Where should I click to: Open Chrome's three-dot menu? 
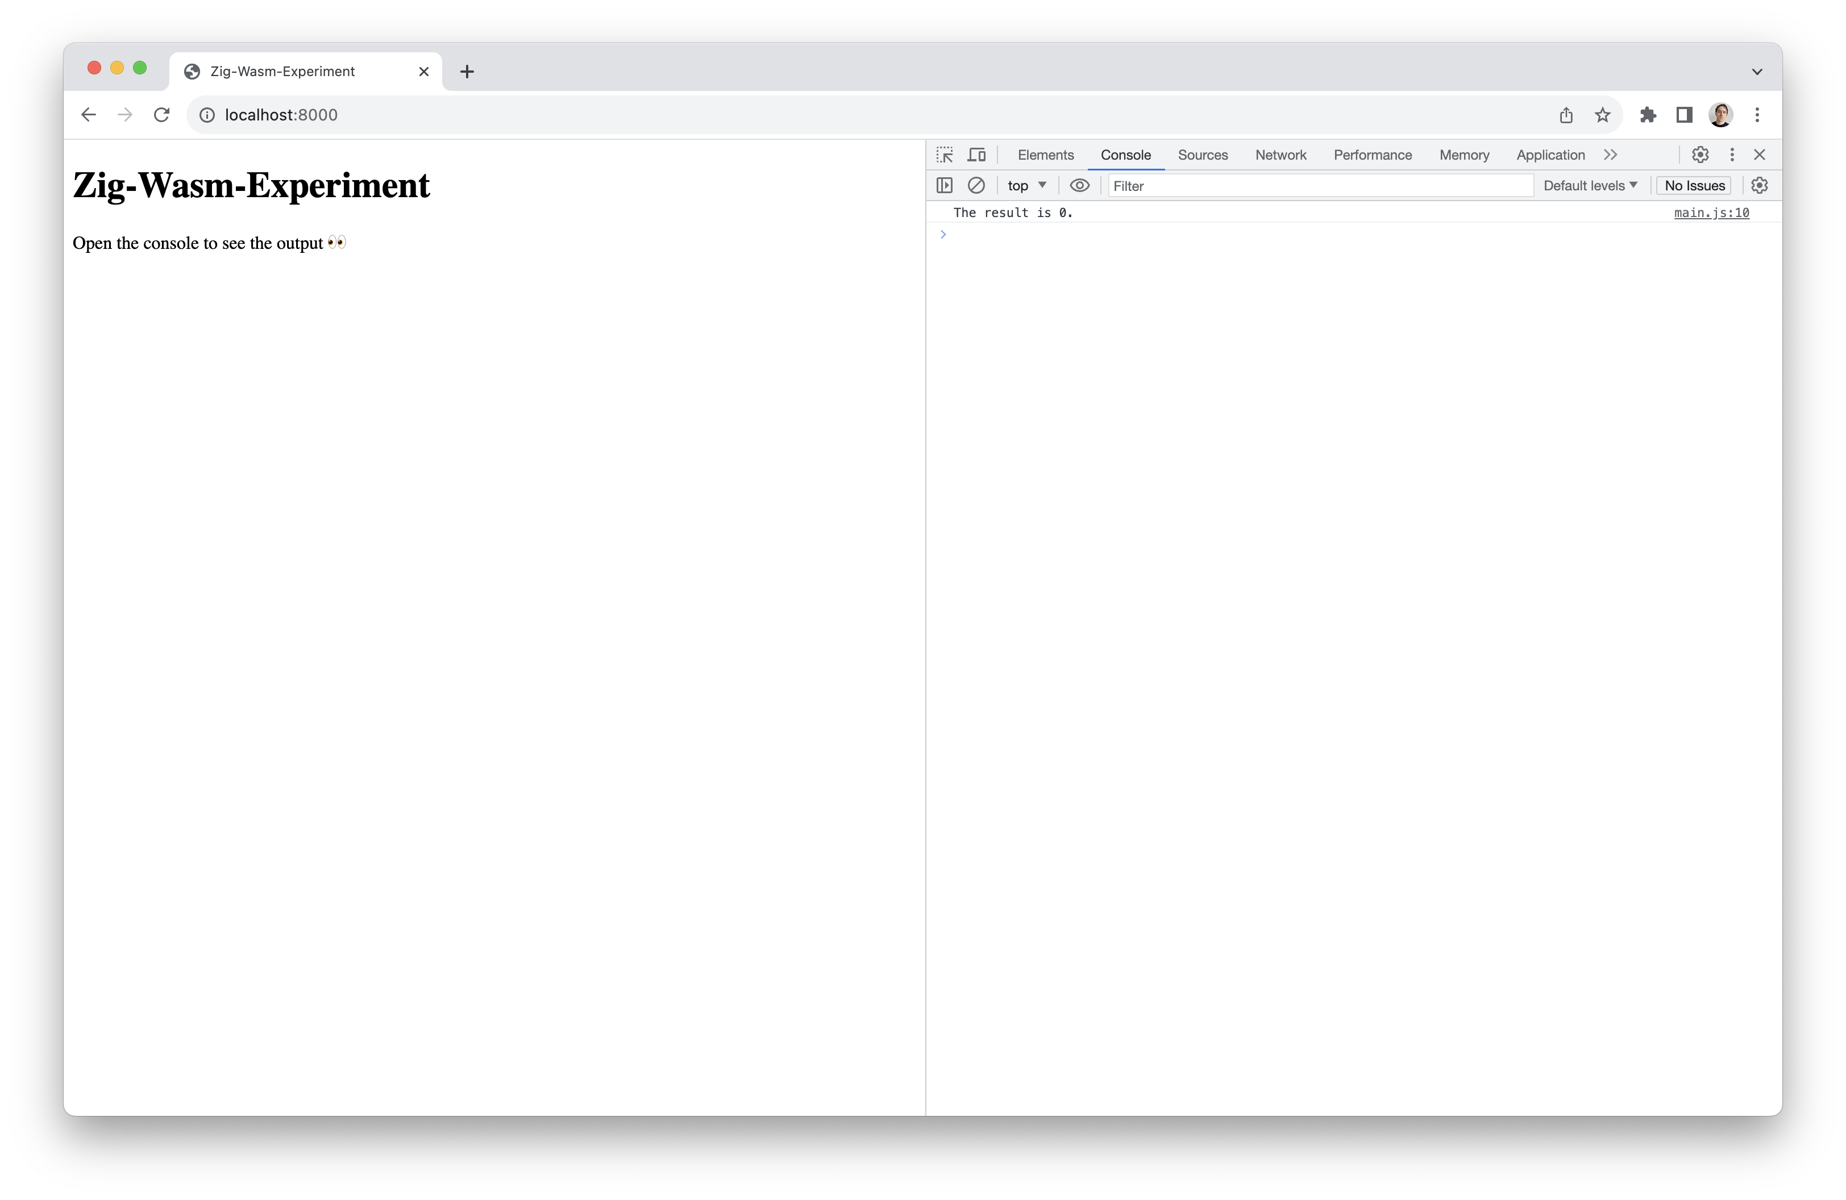[1757, 115]
